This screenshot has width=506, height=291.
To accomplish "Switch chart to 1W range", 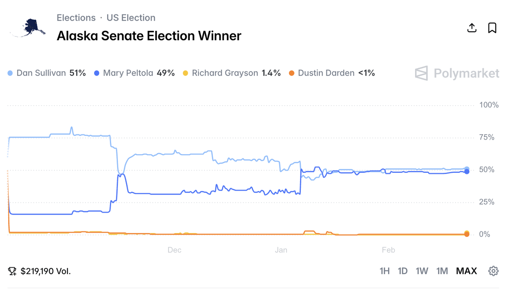I will click(x=422, y=271).
